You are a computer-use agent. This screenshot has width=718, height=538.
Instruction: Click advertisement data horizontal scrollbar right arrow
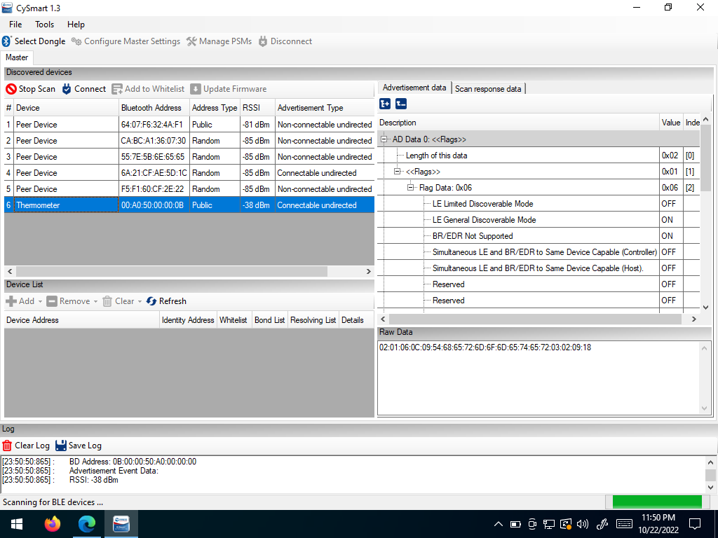(694, 319)
